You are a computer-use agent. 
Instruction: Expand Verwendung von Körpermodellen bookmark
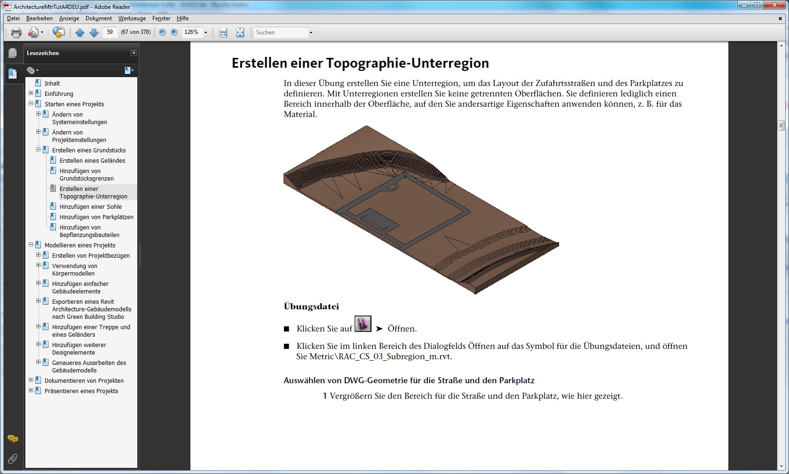[x=39, y=265]
